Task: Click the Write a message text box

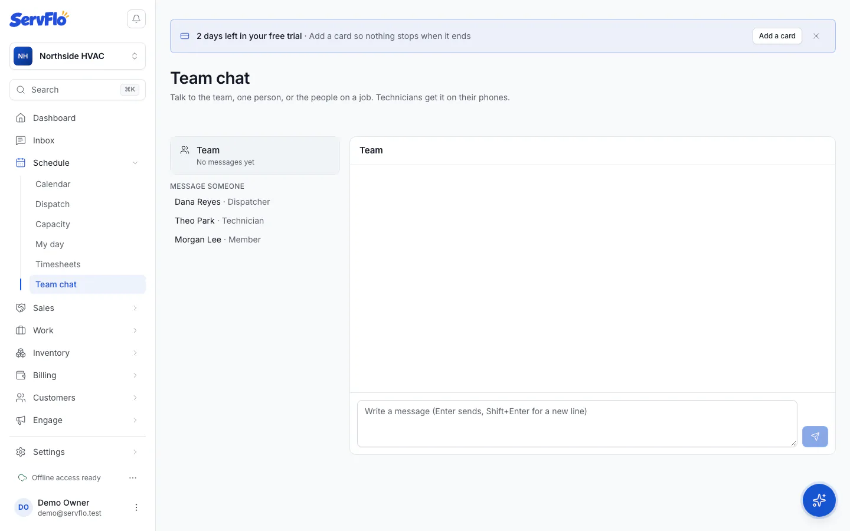Action: 577,424
